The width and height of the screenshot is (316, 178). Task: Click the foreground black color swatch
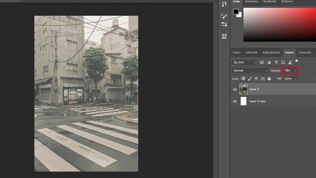pyautogui.click(x=236, y=11)
